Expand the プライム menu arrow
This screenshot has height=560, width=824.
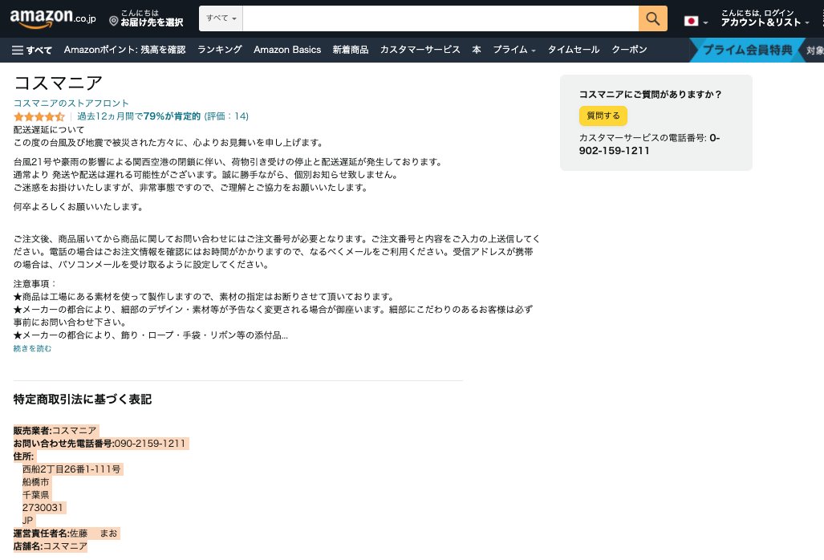(534, 51)
